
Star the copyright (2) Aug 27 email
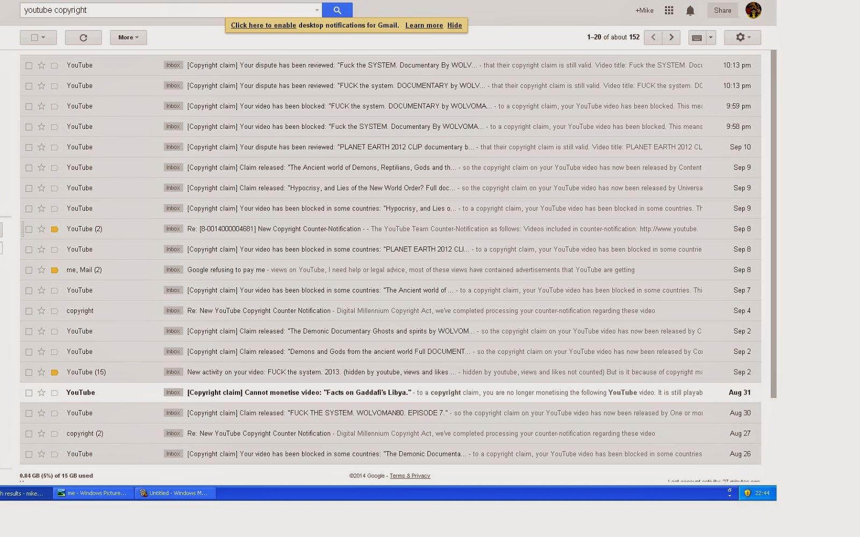click(x=41, y=433)
